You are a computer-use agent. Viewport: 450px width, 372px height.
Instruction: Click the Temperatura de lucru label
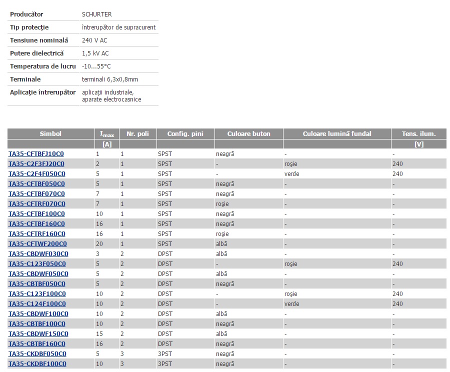[x=43, y=66]
